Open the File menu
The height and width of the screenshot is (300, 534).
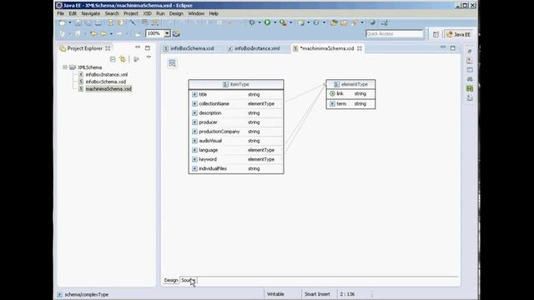(61, 13)
